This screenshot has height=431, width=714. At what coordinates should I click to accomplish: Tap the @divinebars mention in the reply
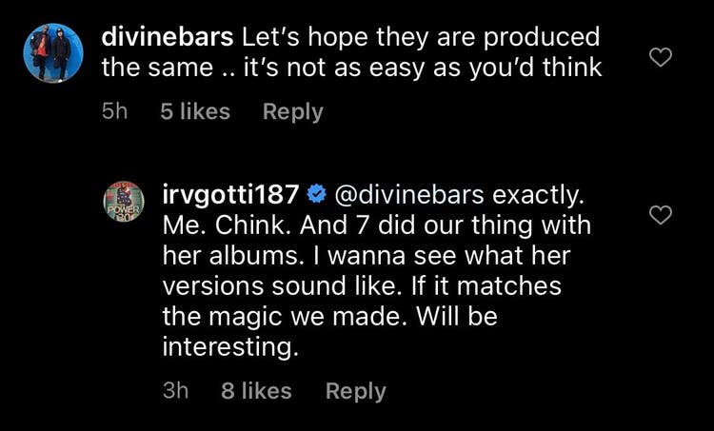(407, 196)
